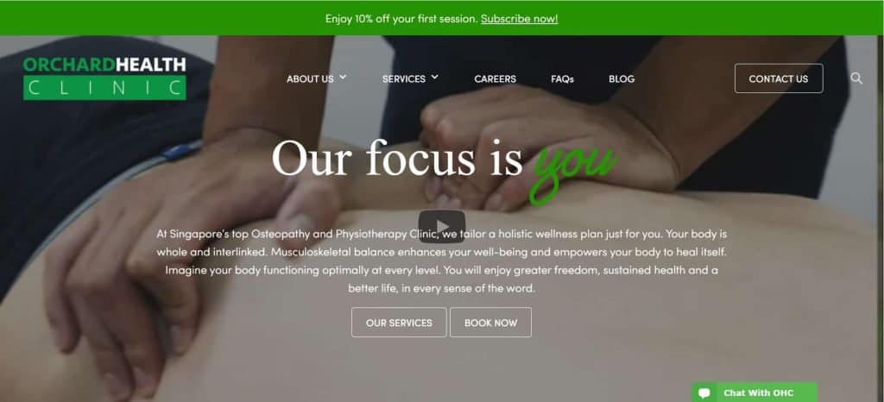Image resolution: width=884 pixels, height=402 pixels.
Task: Click the Osteopathy and Physiotherapy description paragraph
Action: pyautogui.click(x=441, y=261)
